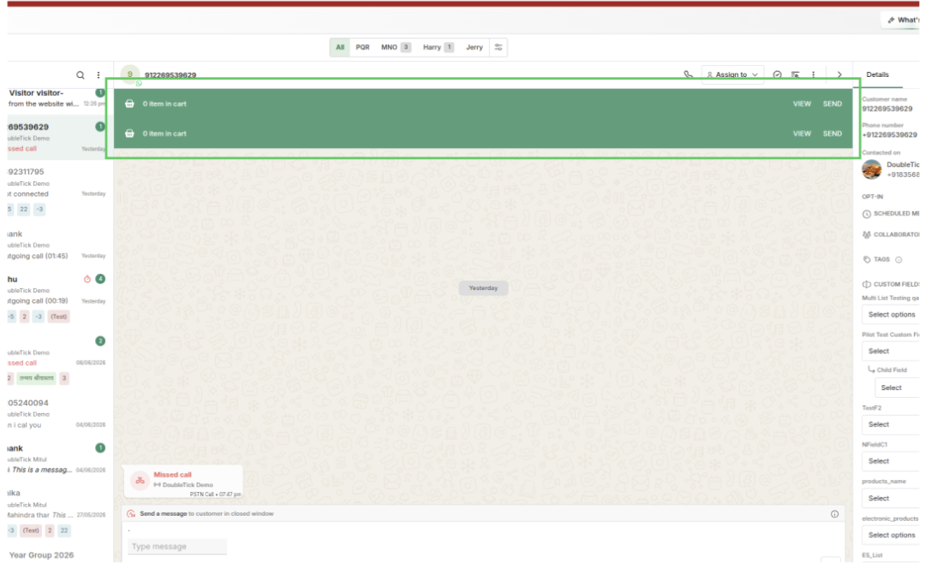937x580 pixels.
Task: Open chat list three-dot menu
Action: point(98,75)
